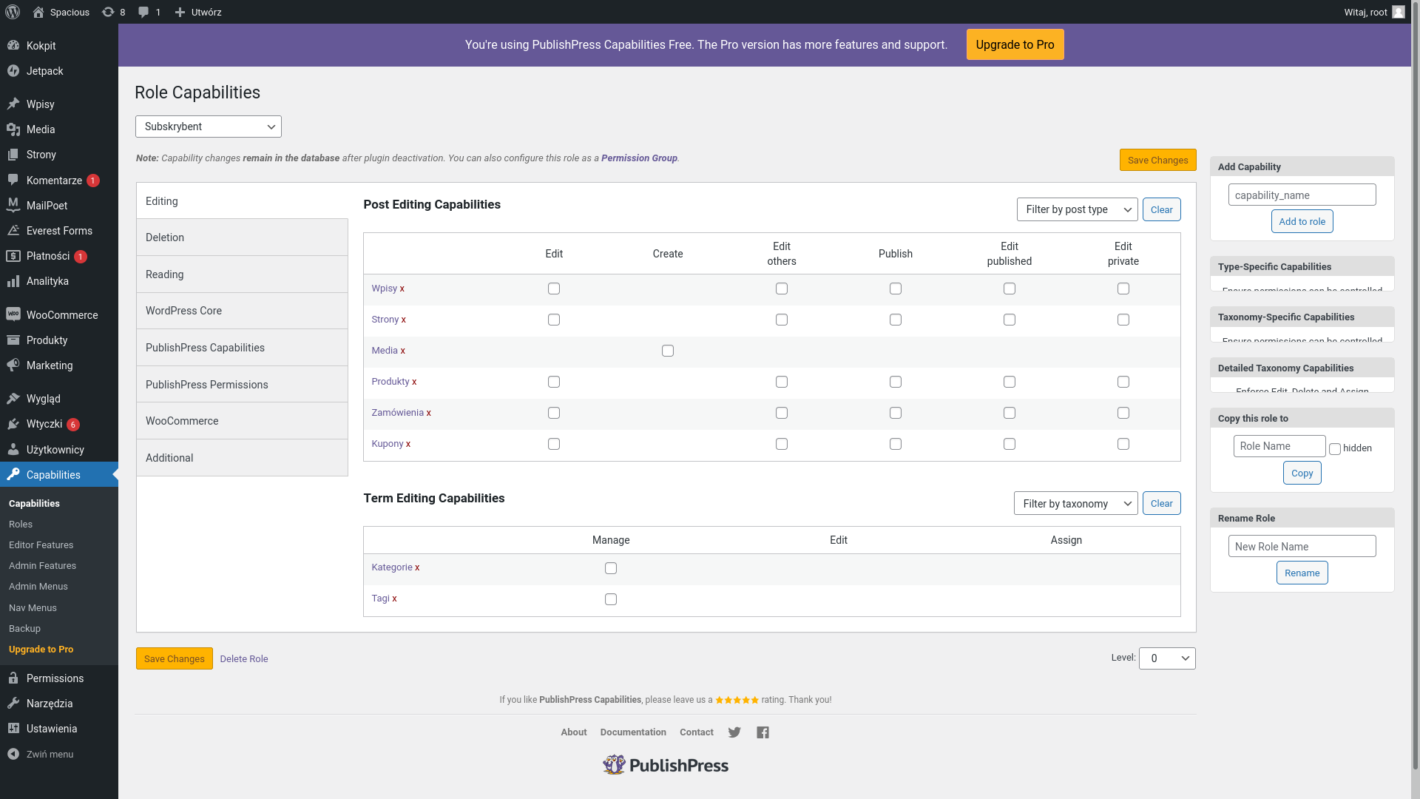Click the Wygląd brush icon
Image resolution: width=1420 pixels, height=799 pixels.
tap(13, 399)
